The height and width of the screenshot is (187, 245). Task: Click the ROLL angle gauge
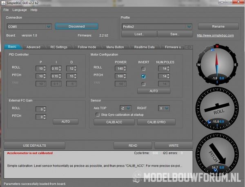click(x=217, y=108)
